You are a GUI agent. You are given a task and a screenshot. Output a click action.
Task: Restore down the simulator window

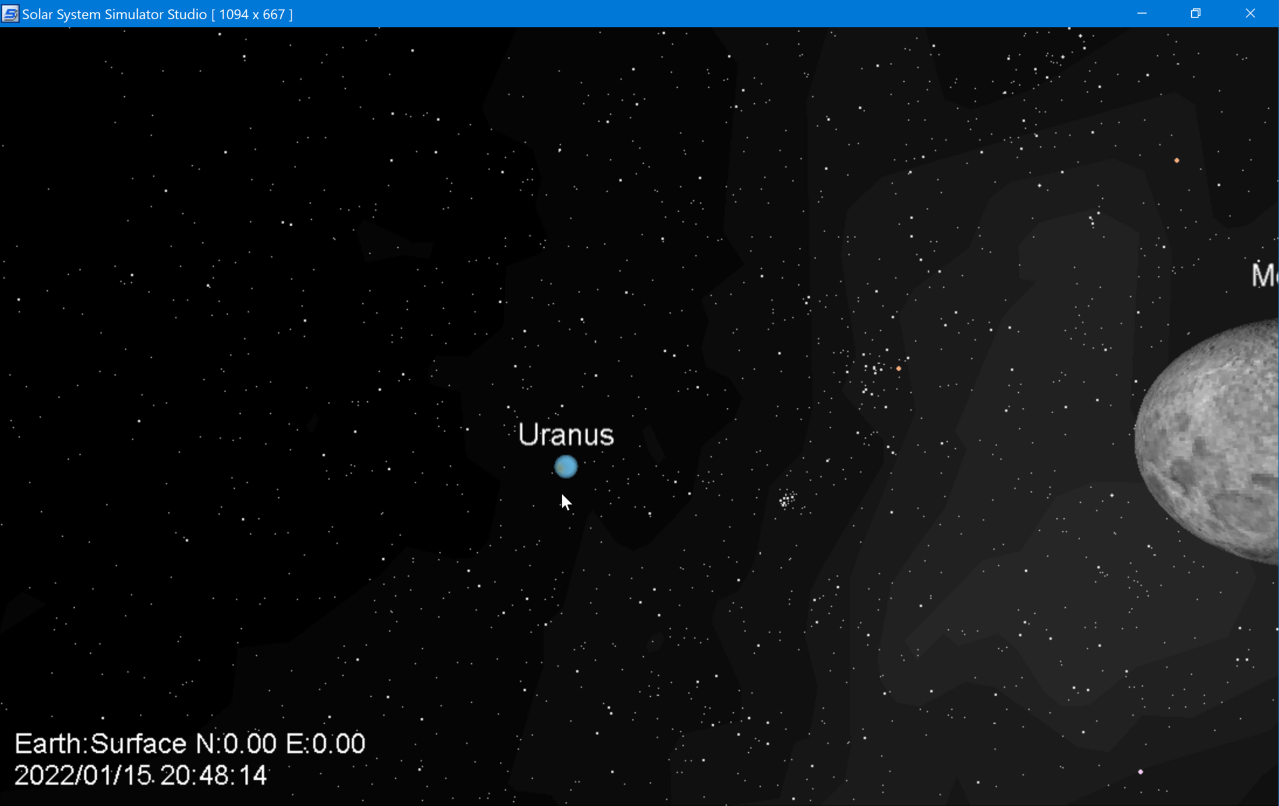coord(1195,13)
